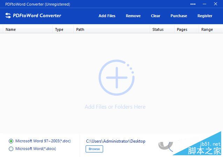Screen dimensions: 223x157
Task: Click the output path C:\Users\Administrator\Desktop
Action: 116,141
